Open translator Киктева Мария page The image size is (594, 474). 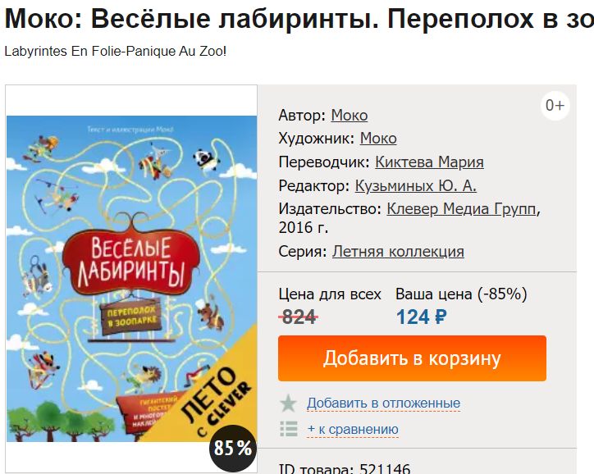pyautogui.click(x=429, y=162)
